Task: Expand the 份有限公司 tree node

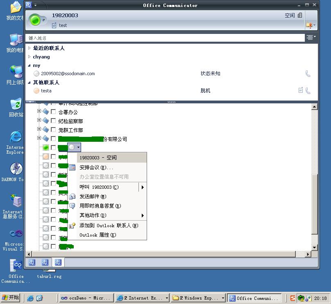Action: click(39, 138)
